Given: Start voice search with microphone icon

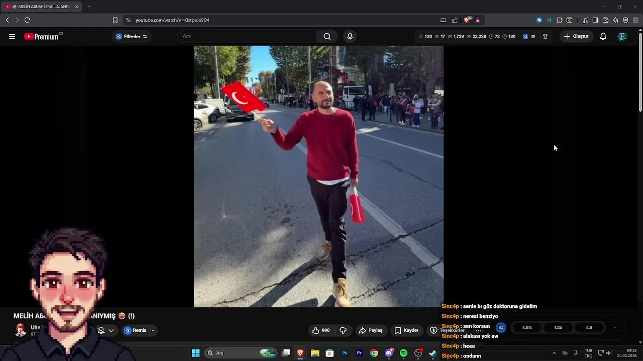Looking at the screenshot, I should tap(350, 36).
